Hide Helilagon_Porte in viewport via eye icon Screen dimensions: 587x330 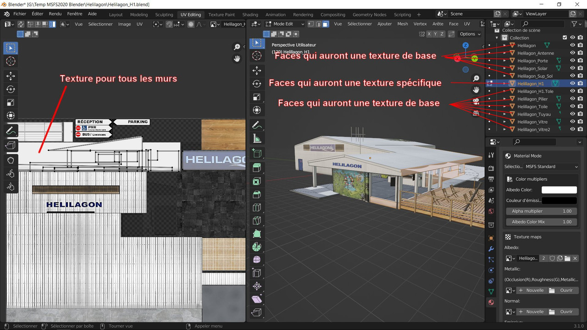click(573, 60)
